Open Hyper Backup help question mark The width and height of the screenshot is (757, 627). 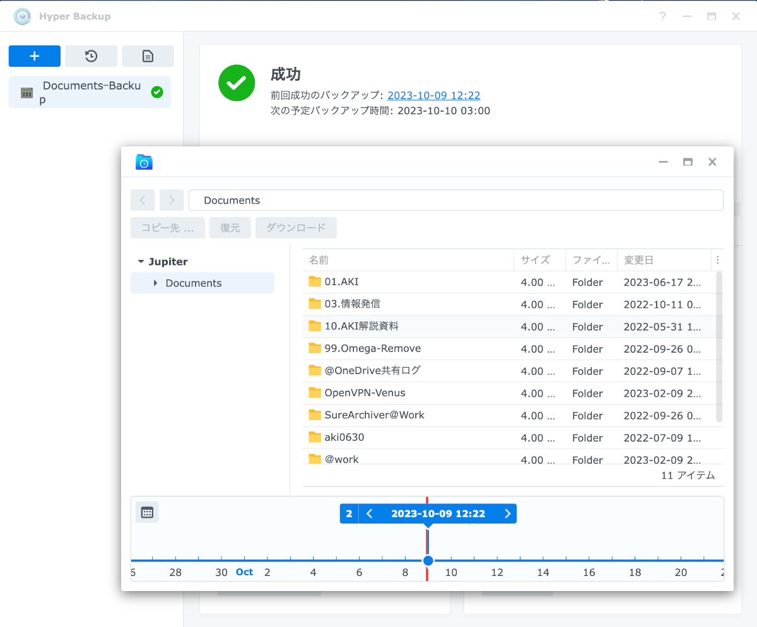coord(662,16)
